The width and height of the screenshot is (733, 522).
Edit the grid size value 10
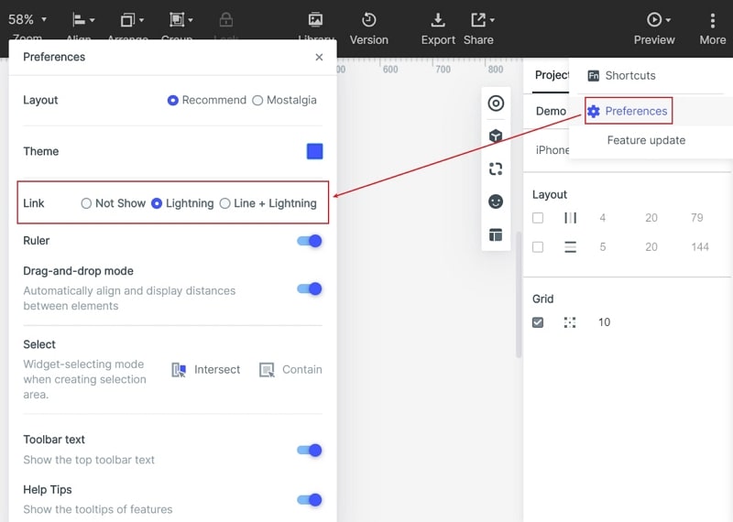604,322
